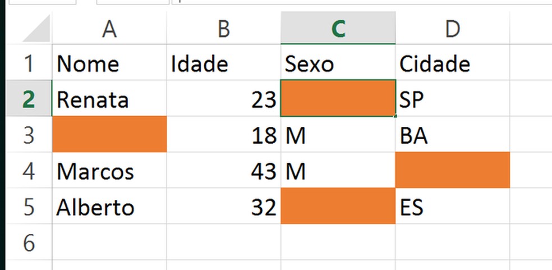
Task: Click the cell containing BA
Action: (452, 135)
